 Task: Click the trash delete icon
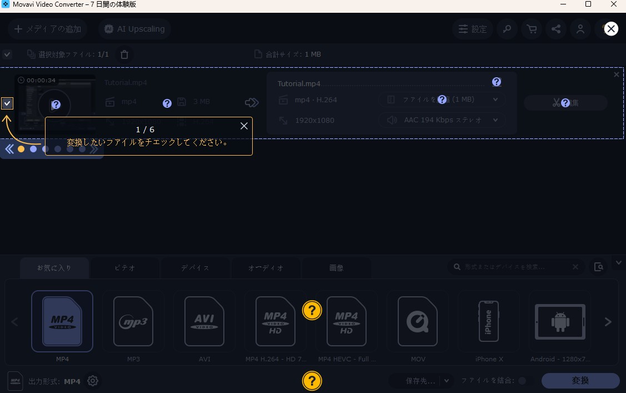124,54
